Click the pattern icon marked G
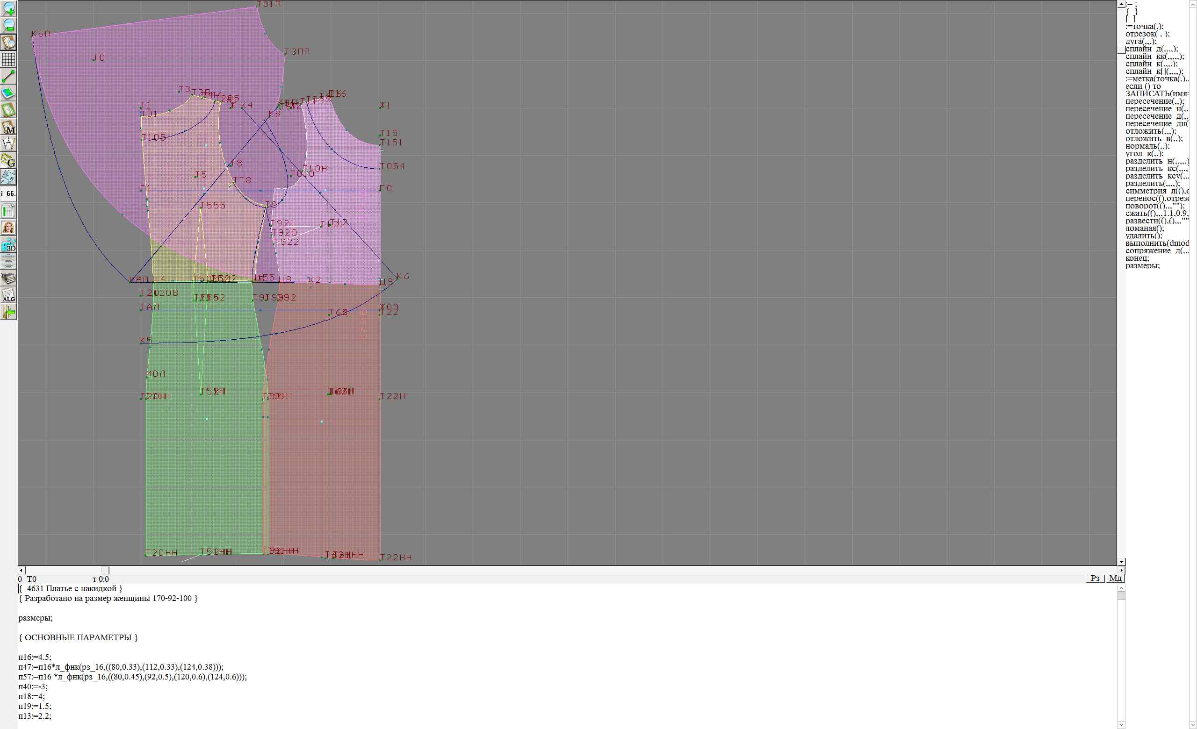The height and width of the screenshot is (729, 1197). coord(9,160)
